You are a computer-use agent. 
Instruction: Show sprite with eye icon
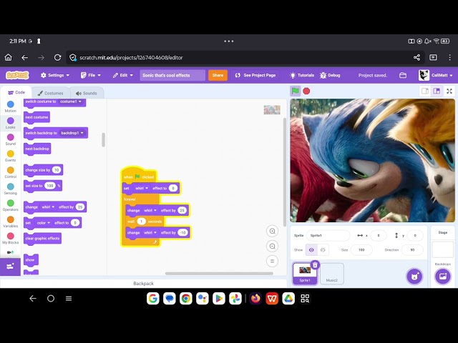(311, 250)
